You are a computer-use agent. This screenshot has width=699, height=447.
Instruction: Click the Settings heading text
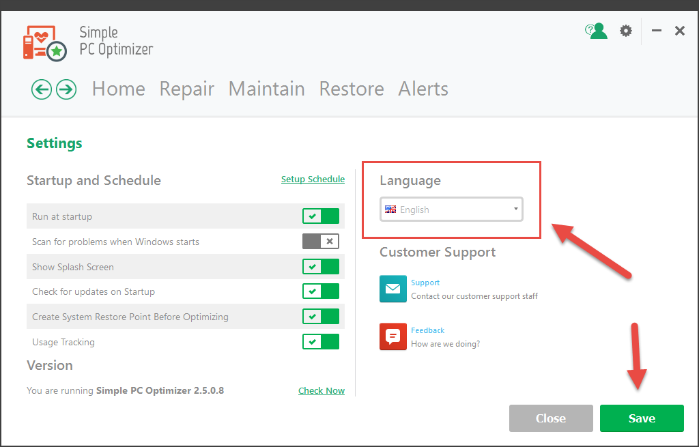[x=55, y=143]
